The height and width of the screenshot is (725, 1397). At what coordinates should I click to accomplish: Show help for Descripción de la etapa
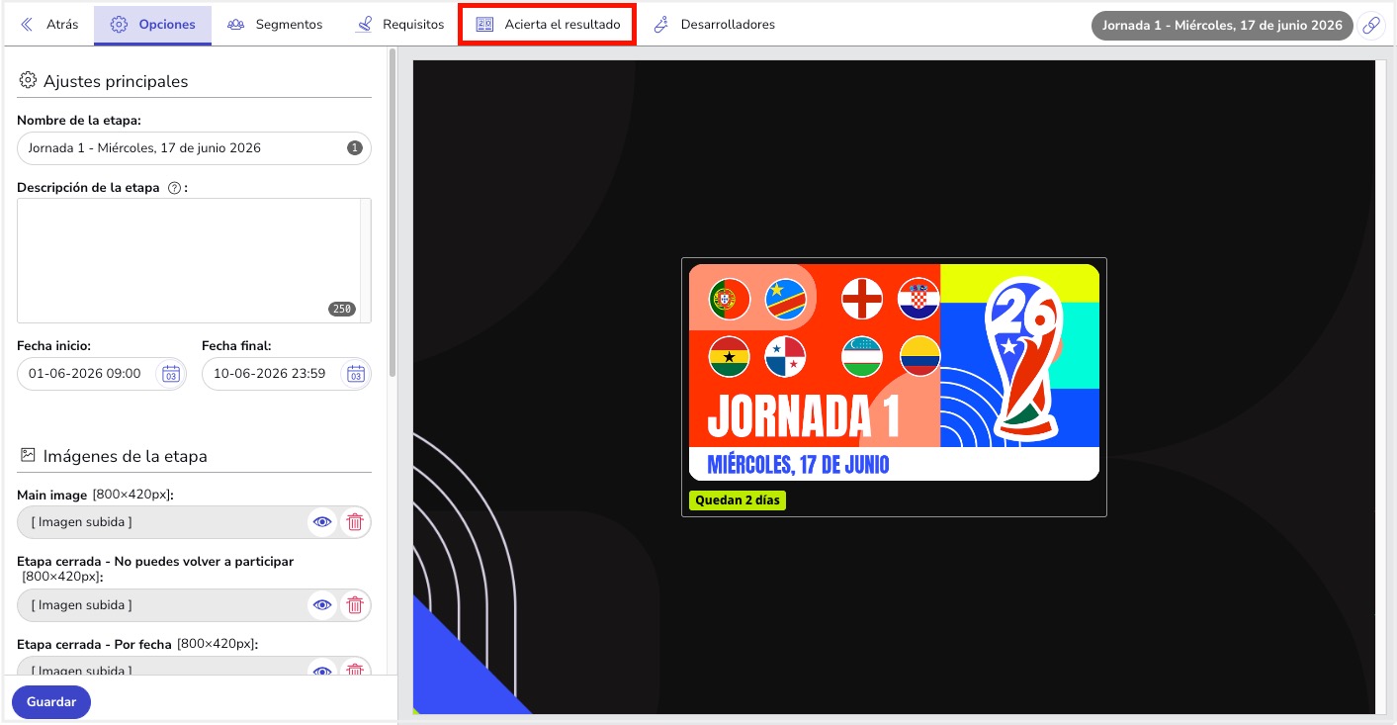coord(174,188)
